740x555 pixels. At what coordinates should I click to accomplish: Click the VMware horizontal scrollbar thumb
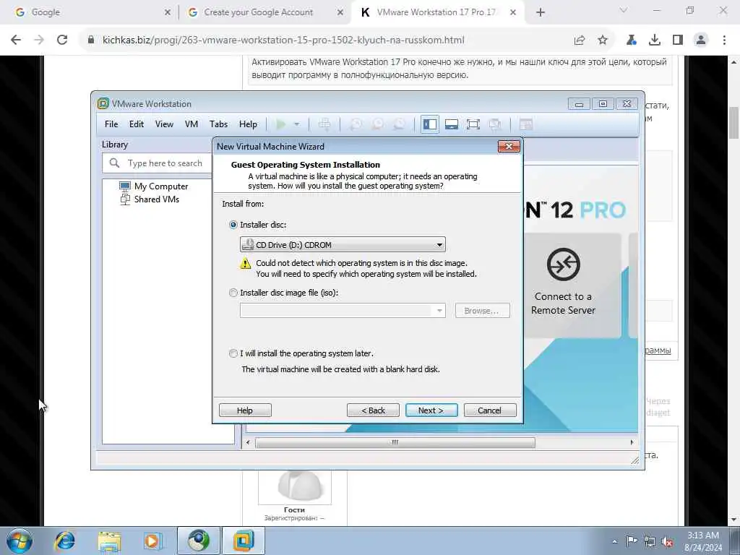395,442
